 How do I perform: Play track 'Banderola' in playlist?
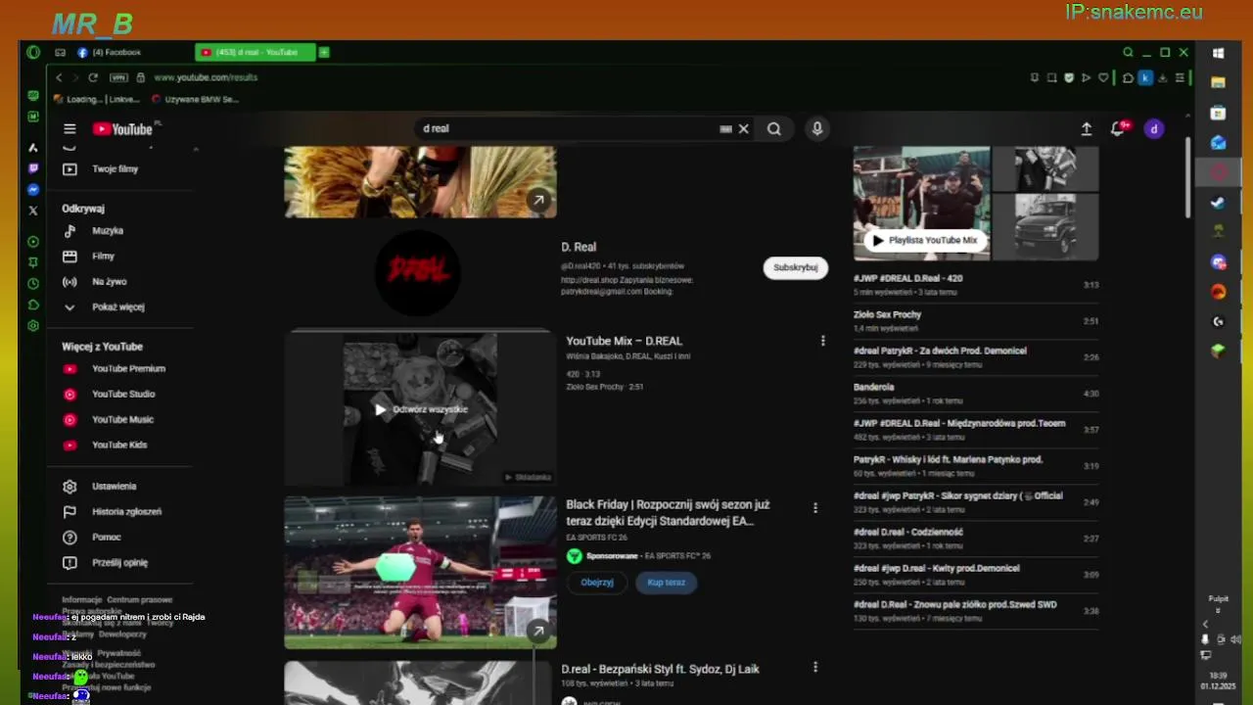(976, 393)
